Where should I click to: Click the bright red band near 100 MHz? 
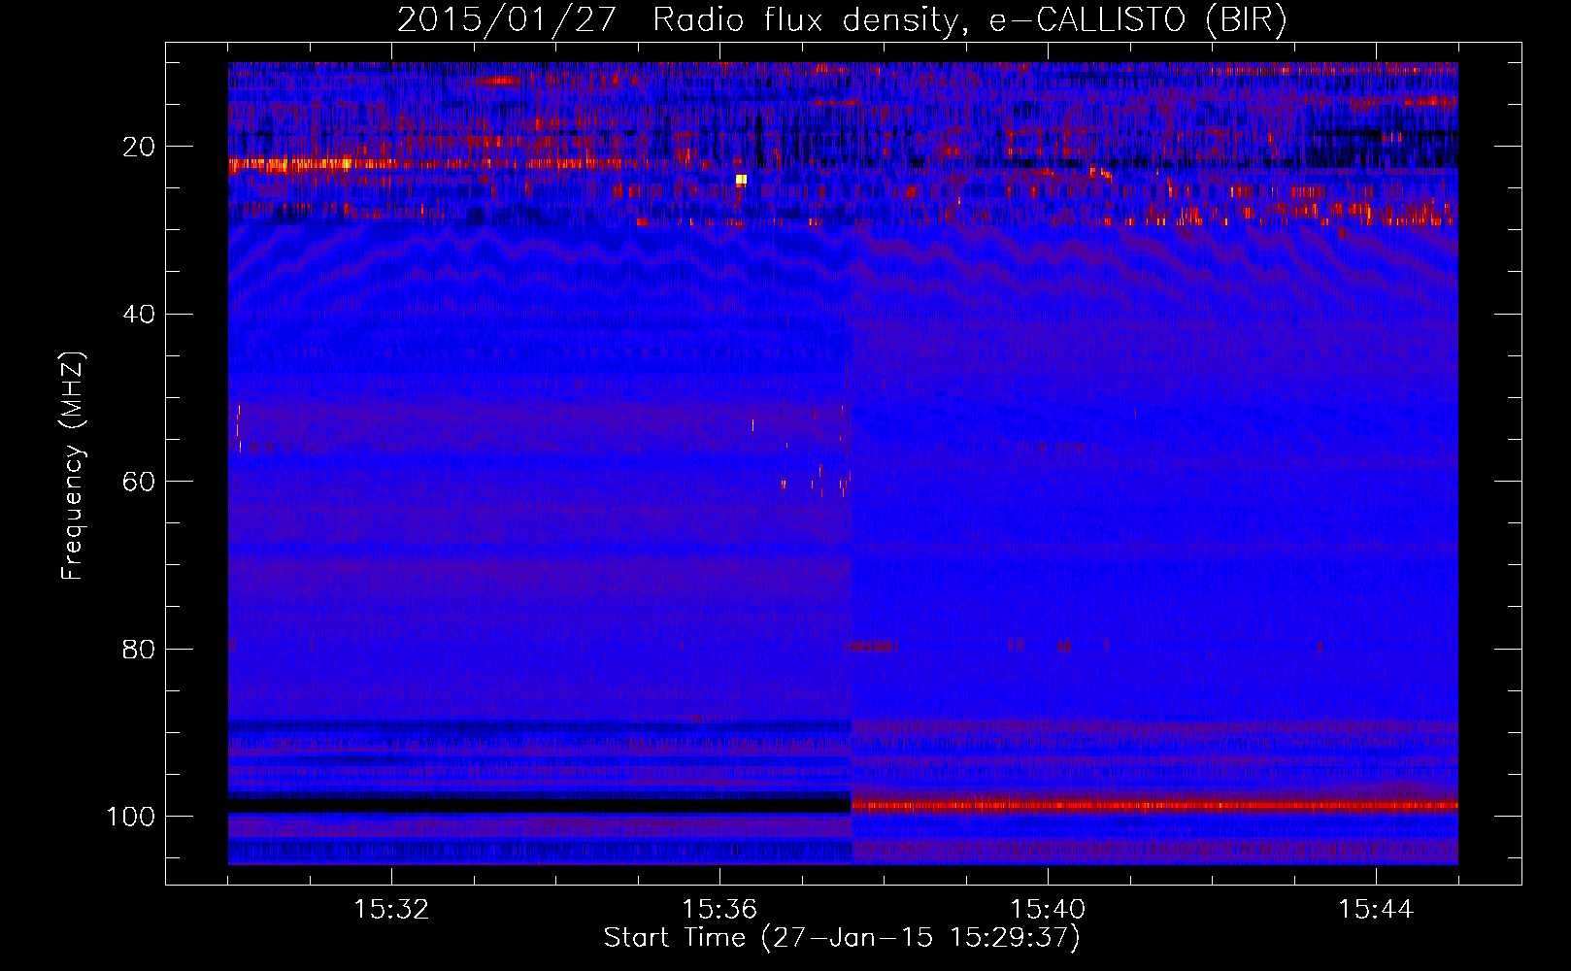pyautogui.click(x=1154, y=805)
